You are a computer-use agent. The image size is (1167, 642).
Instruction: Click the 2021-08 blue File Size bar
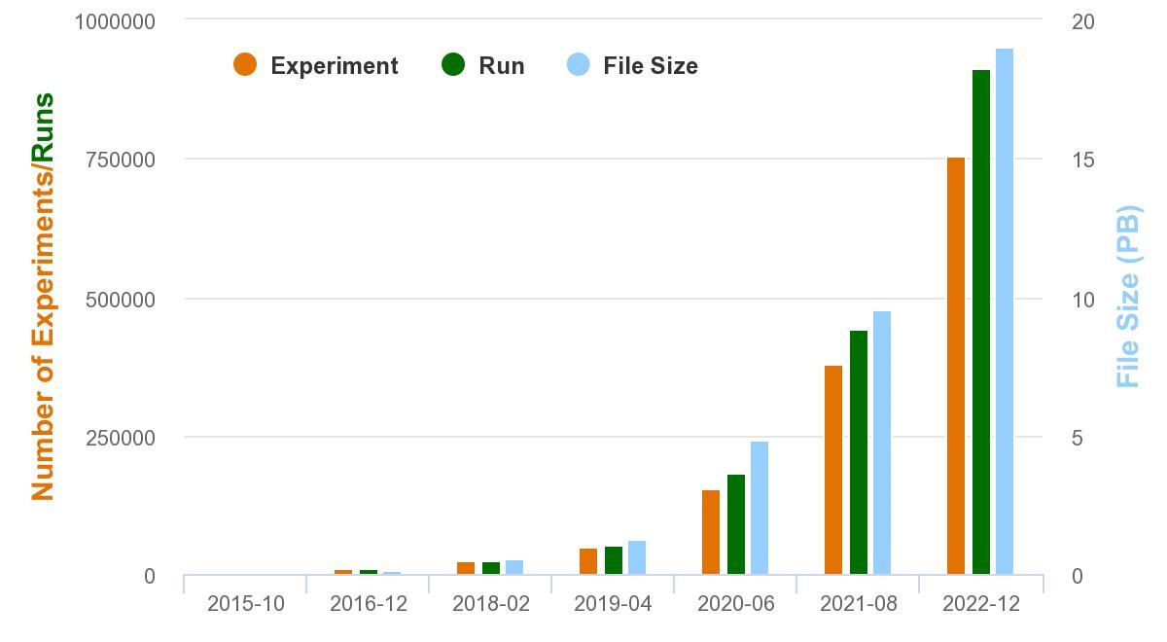[x=882, y=443]
